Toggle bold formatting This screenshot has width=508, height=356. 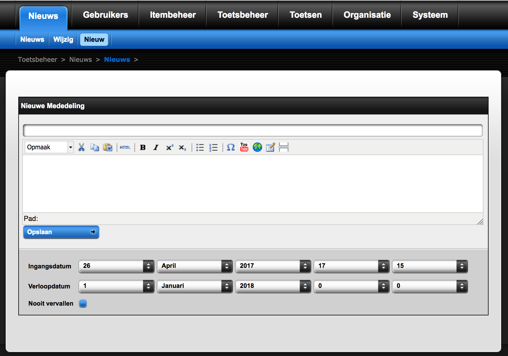143,147
